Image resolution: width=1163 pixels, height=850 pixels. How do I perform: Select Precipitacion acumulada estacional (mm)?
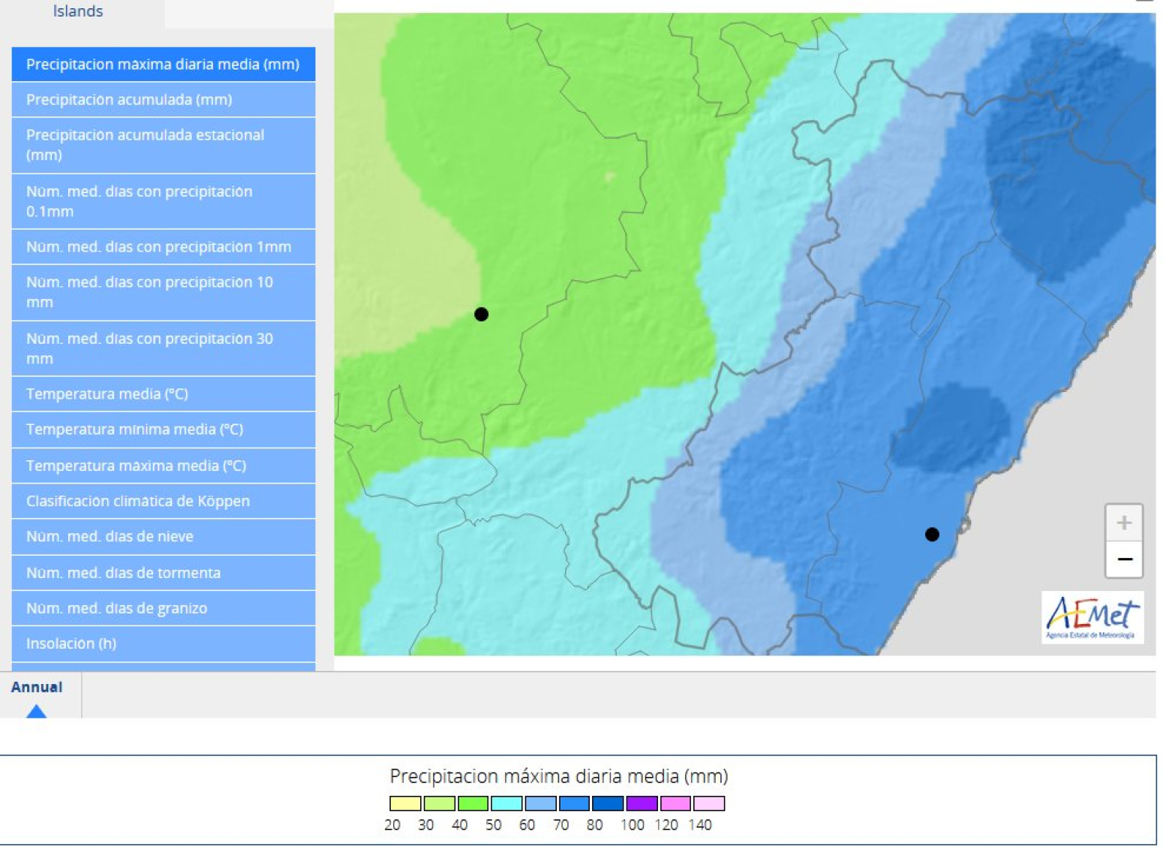click(164, 145)
